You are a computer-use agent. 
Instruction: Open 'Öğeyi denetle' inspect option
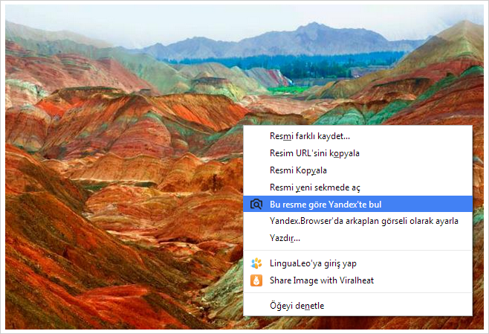357,306
